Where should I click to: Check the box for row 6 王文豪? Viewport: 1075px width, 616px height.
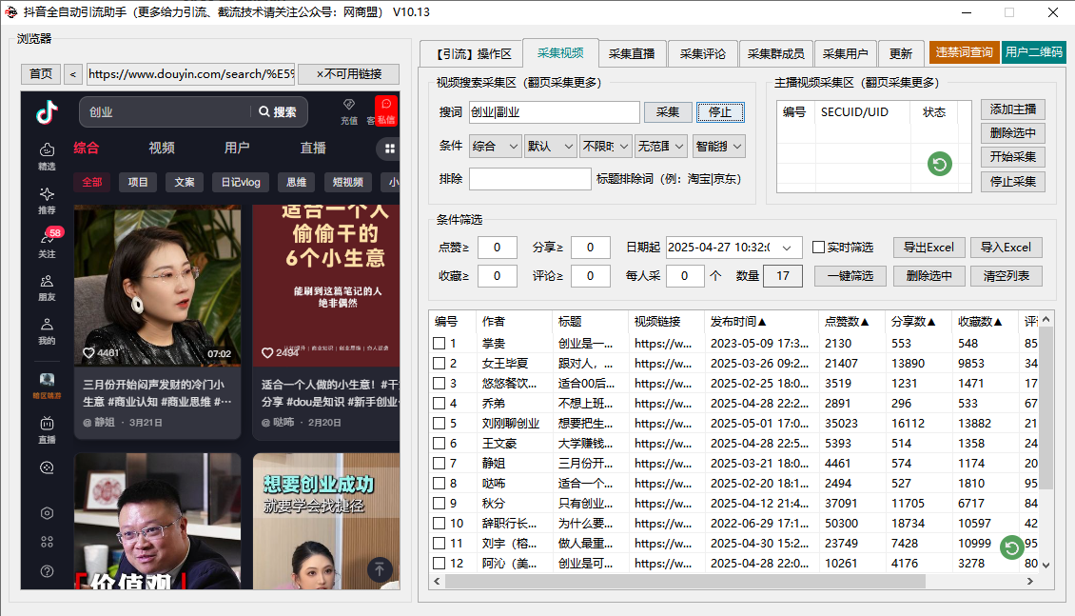[439, 443]
